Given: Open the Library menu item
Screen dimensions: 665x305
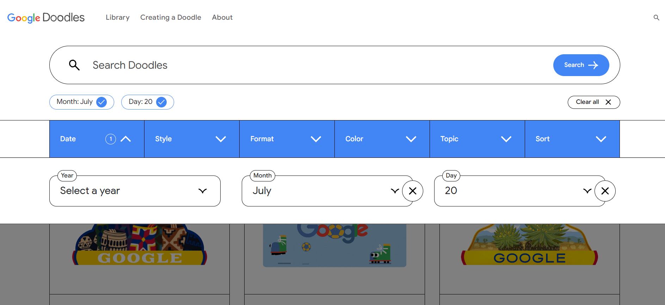Looking at the screenshot, I should click(118, 18).
